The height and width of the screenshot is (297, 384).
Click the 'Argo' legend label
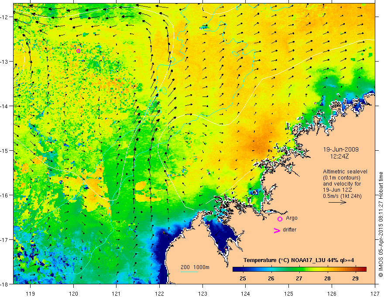click(291, 218)
